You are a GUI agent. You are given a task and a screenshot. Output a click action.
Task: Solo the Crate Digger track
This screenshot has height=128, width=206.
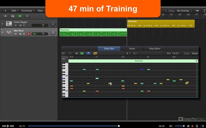24,25
